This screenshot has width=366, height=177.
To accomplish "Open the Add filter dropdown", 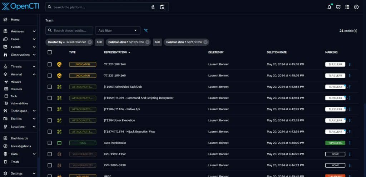I will coord(118,31).
